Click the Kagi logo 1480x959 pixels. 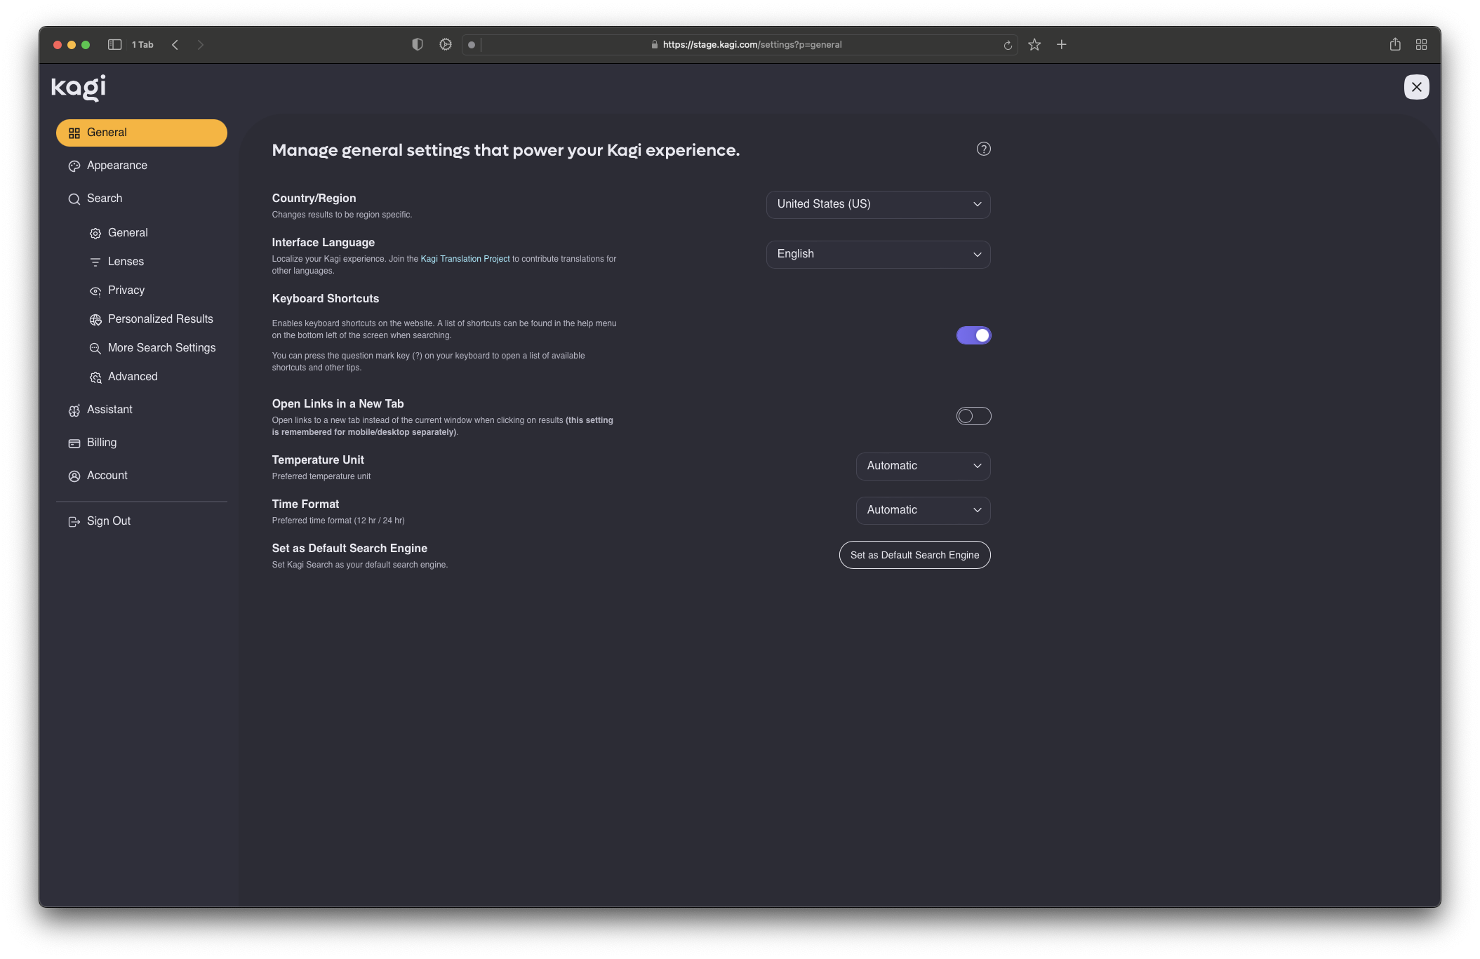pos(79,88)
